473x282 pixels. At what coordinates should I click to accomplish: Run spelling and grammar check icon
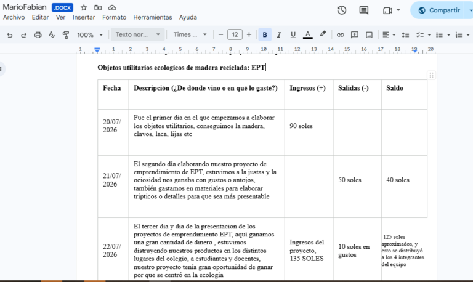tap(52, 35)
